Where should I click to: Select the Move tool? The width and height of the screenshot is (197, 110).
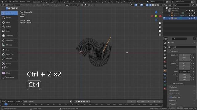pos(9,22)
